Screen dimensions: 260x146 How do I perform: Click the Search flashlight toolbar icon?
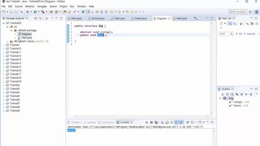tap(74, 12)
